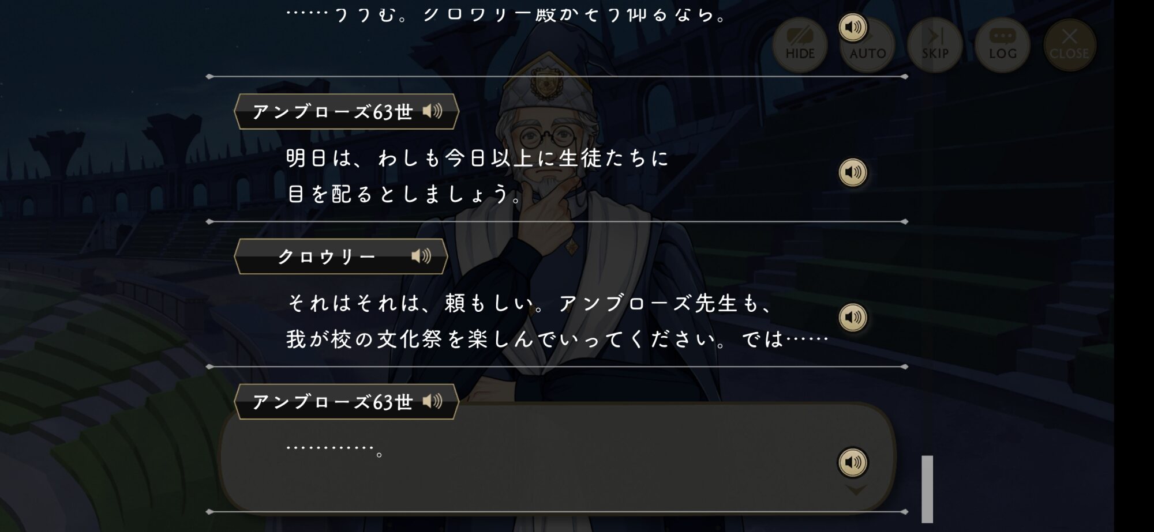Play voice icon overlapping the AUTO button
This screenshot has height=532, width=1154.
(x=853, y=27)
